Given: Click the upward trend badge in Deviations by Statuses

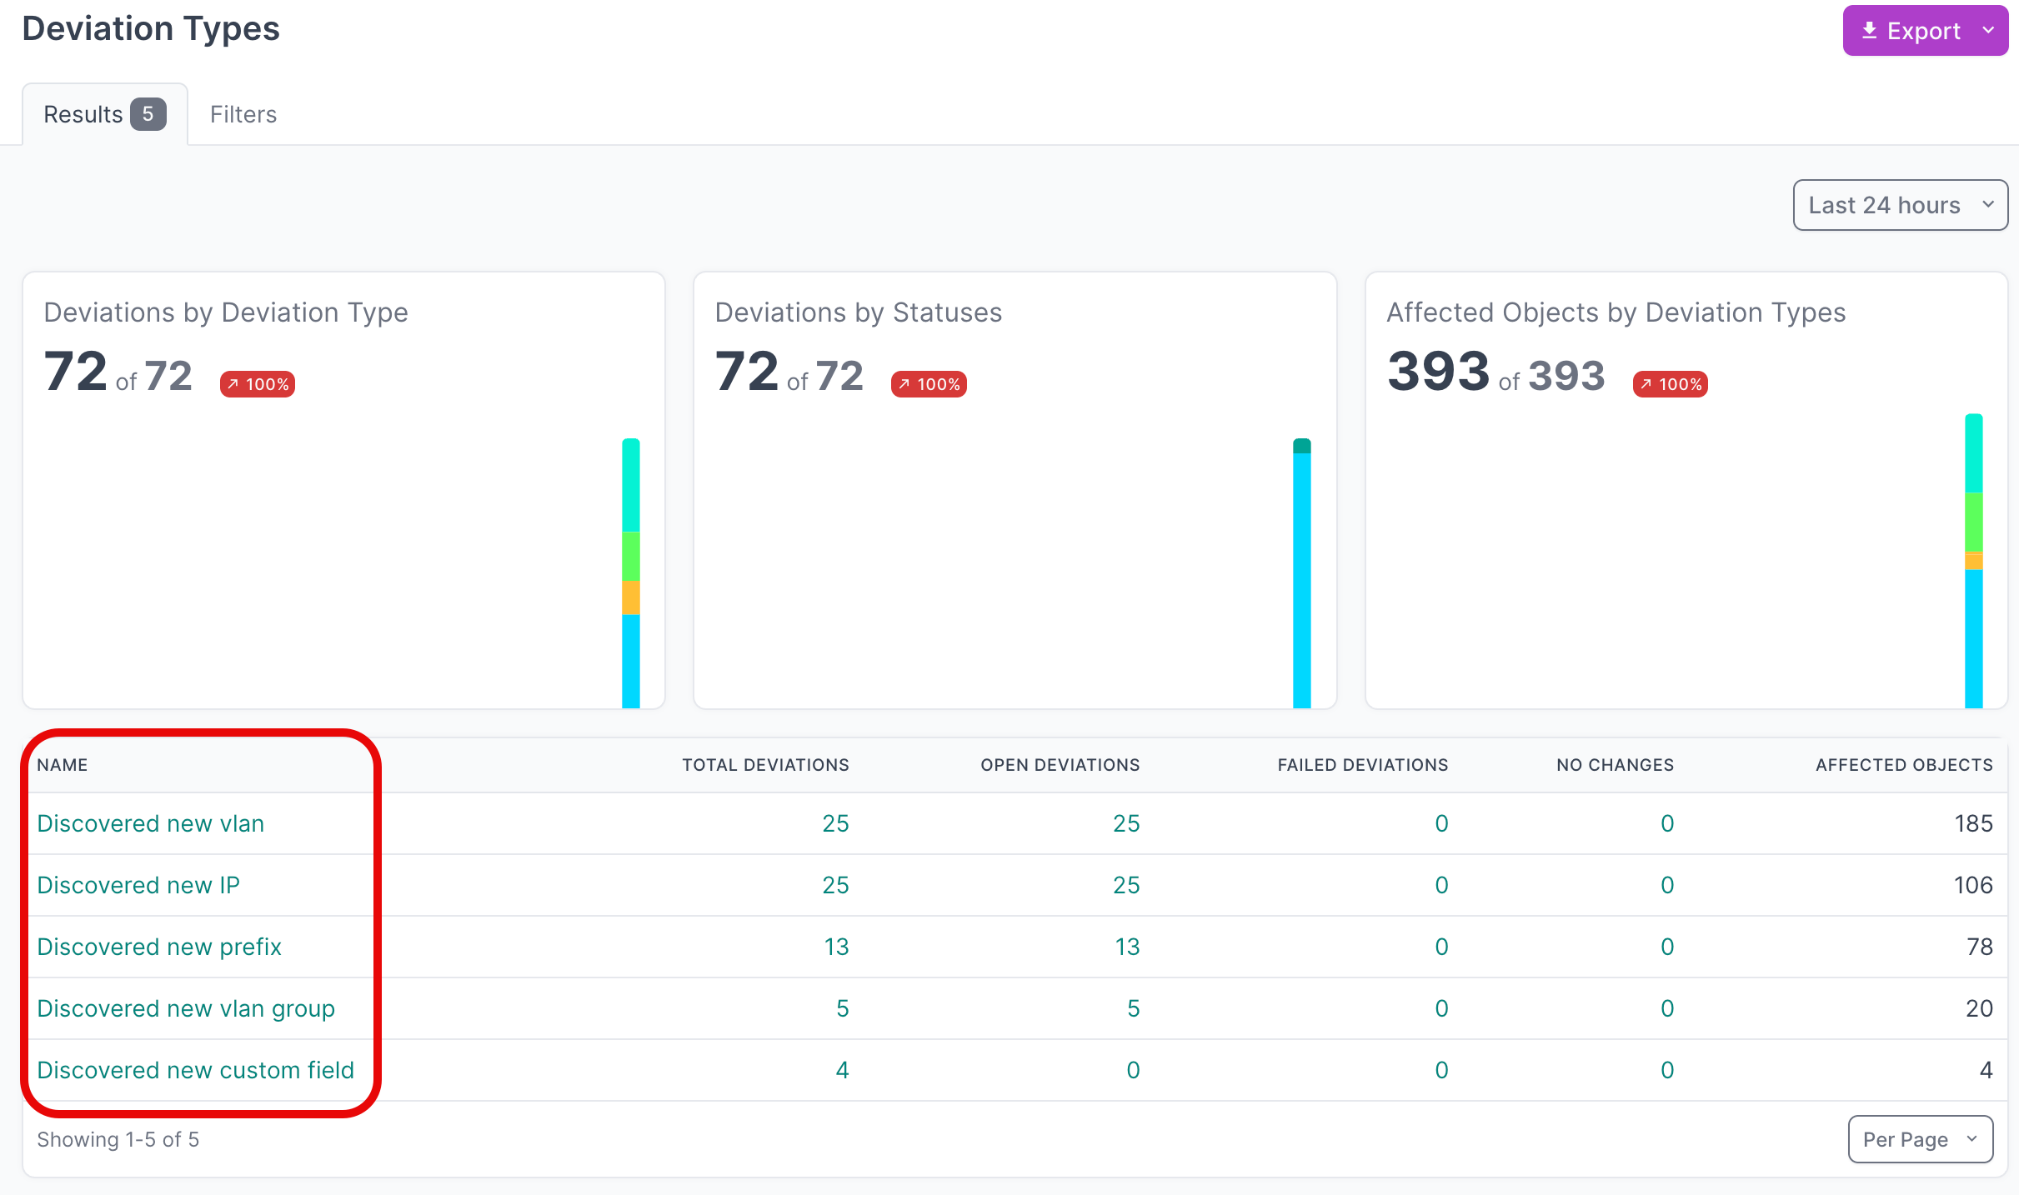Looking at the screenshot, I should [x=928, y=383].
